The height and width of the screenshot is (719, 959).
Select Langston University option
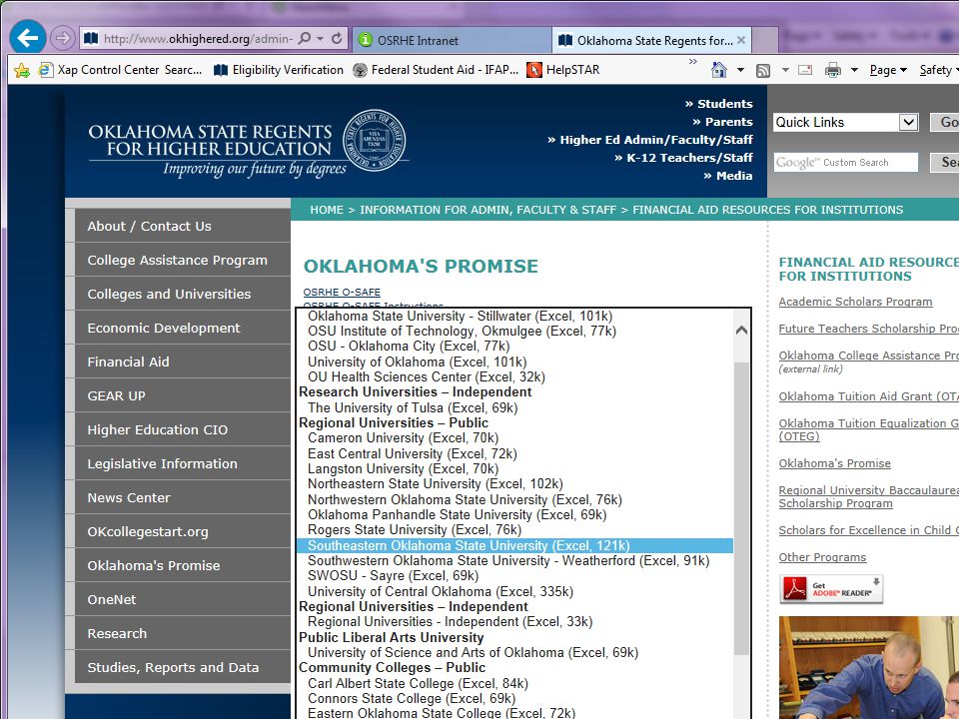tap(514, 469)
